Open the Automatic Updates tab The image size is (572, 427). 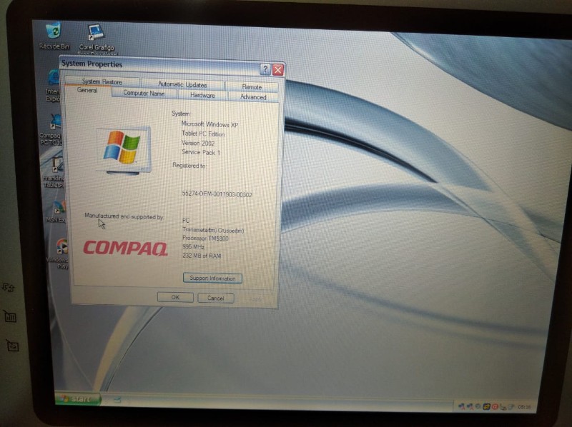tap(182, 84)
